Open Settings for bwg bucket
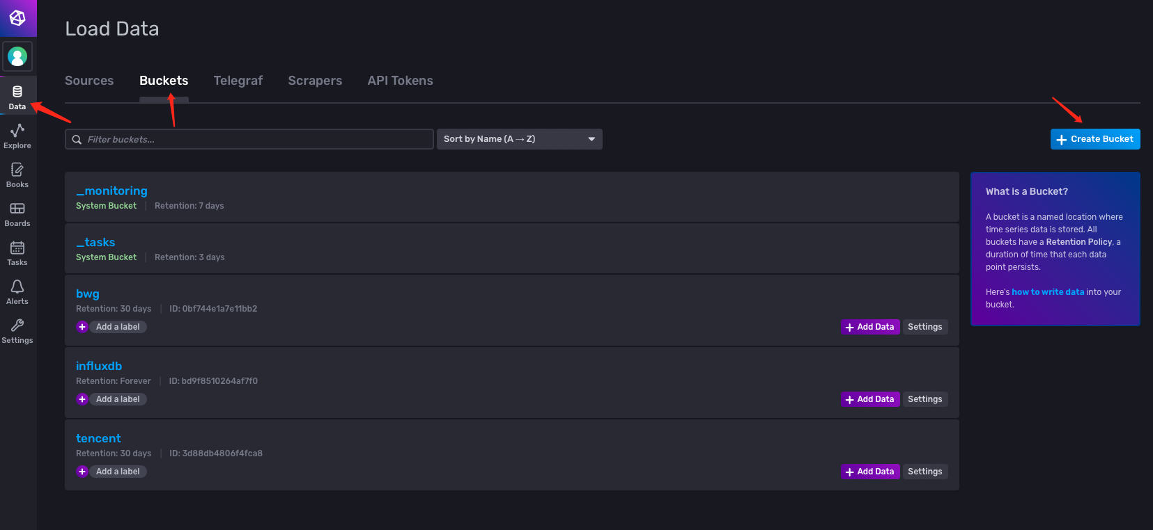 click(925, 327)
